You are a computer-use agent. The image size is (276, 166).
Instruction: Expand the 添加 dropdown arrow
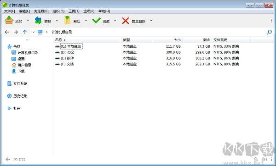[x=28, y=21]
